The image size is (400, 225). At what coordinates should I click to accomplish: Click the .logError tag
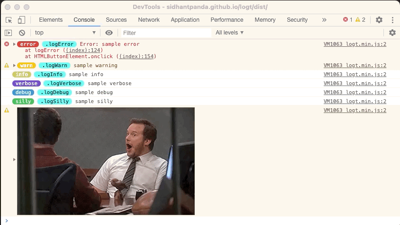[x=59, y=44]
